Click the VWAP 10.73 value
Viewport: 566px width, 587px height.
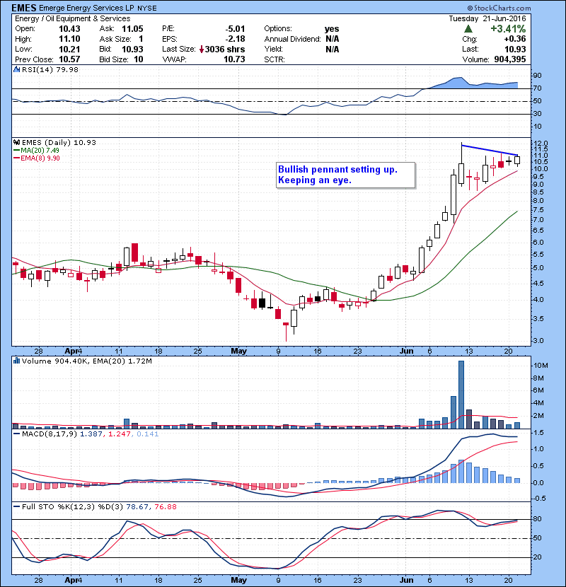(234, 59)
